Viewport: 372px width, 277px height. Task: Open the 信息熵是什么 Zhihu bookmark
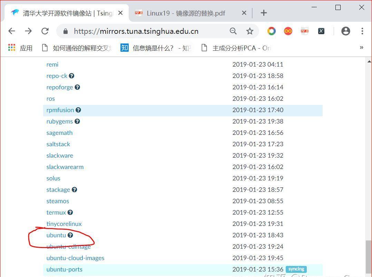click(156, 48)
